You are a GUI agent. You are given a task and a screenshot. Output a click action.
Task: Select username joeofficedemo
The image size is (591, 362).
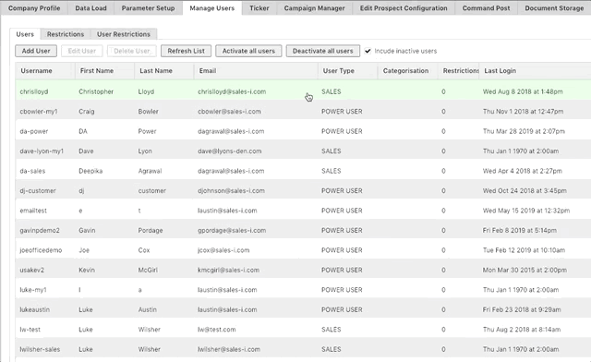pyautogui.click(x=41, y=250)
